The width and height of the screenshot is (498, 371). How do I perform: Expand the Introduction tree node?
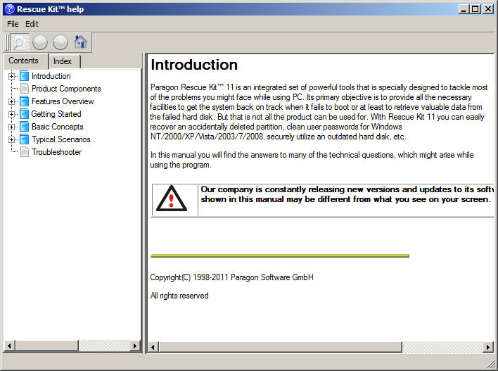tap(11, 76)
